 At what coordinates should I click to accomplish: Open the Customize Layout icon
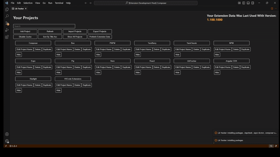coord(239,3)
